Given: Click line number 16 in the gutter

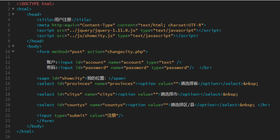Looking at the screenshot, I should [8, 84].
